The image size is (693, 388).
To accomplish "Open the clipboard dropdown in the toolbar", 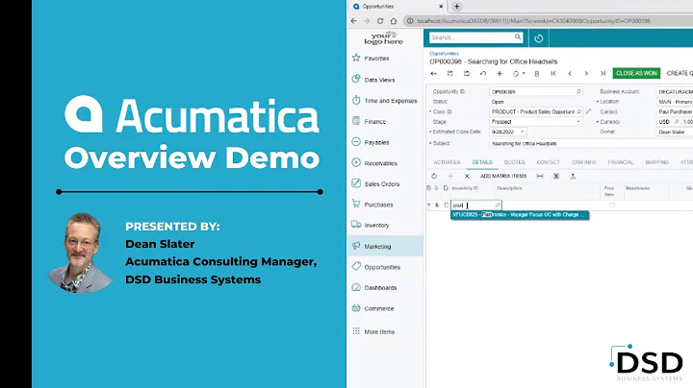I will [519, 74].
